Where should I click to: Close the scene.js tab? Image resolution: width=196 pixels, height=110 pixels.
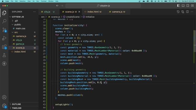[x=79, y=12]
